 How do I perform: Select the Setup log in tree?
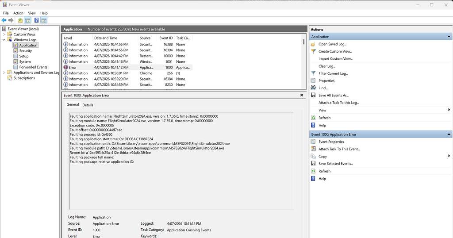click(x=24, y=56)
